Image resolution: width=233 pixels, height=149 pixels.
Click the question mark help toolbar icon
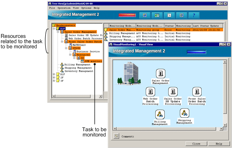pos(194,15)
